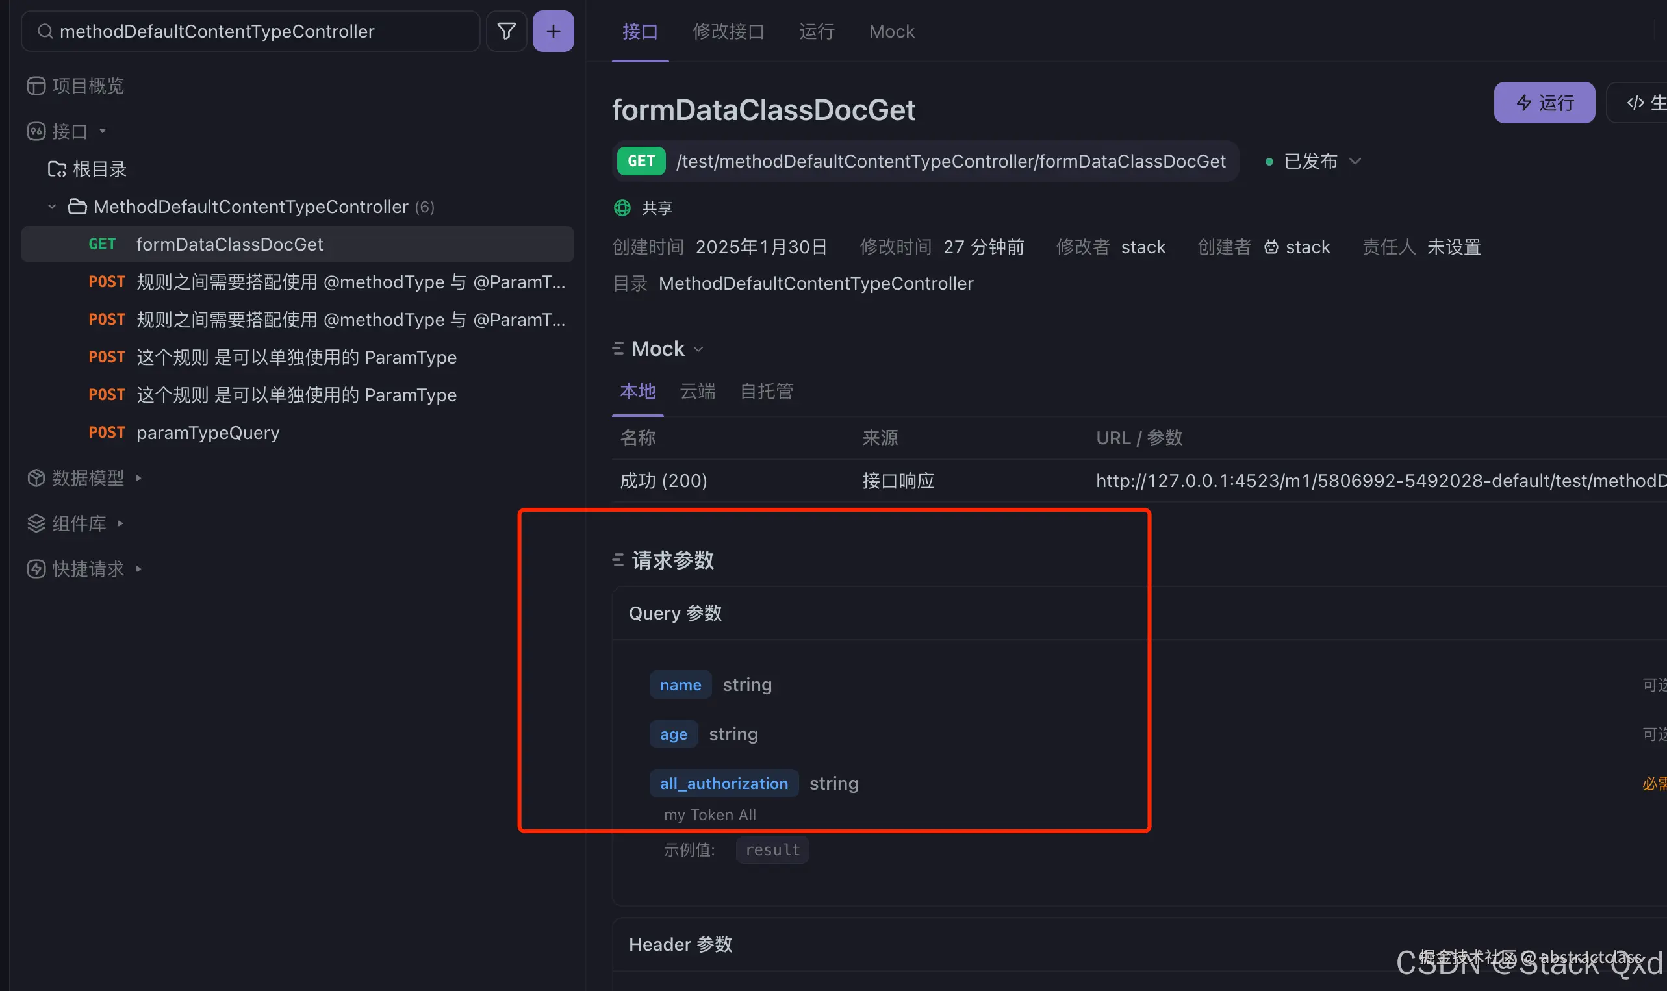Click the 数据模型 cube icon

tap(35, 478)
